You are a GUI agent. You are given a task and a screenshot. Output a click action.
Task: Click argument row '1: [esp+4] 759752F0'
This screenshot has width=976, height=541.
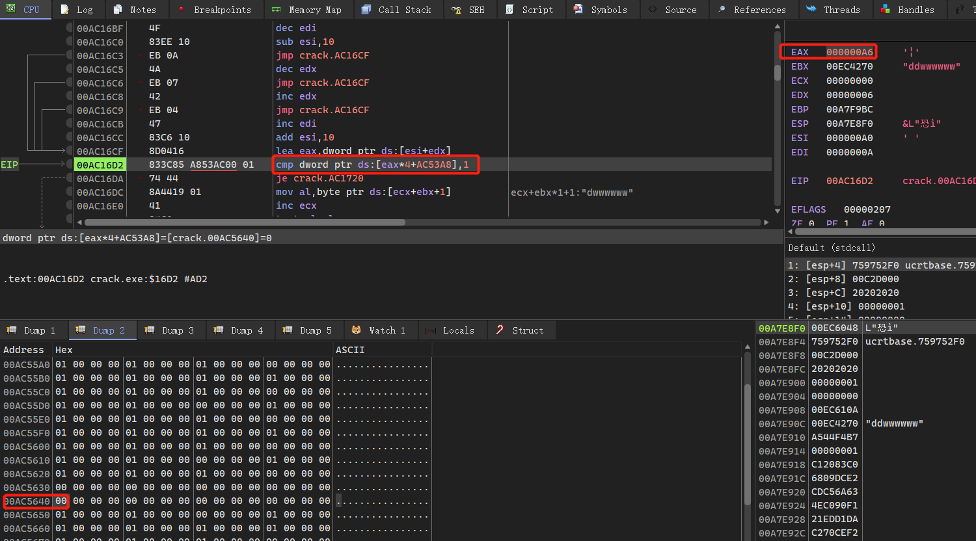click(881, 265)
